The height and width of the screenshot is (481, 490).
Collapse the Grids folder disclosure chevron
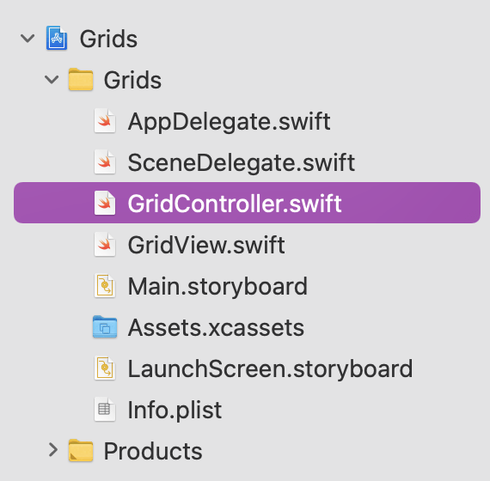(52, 80)
